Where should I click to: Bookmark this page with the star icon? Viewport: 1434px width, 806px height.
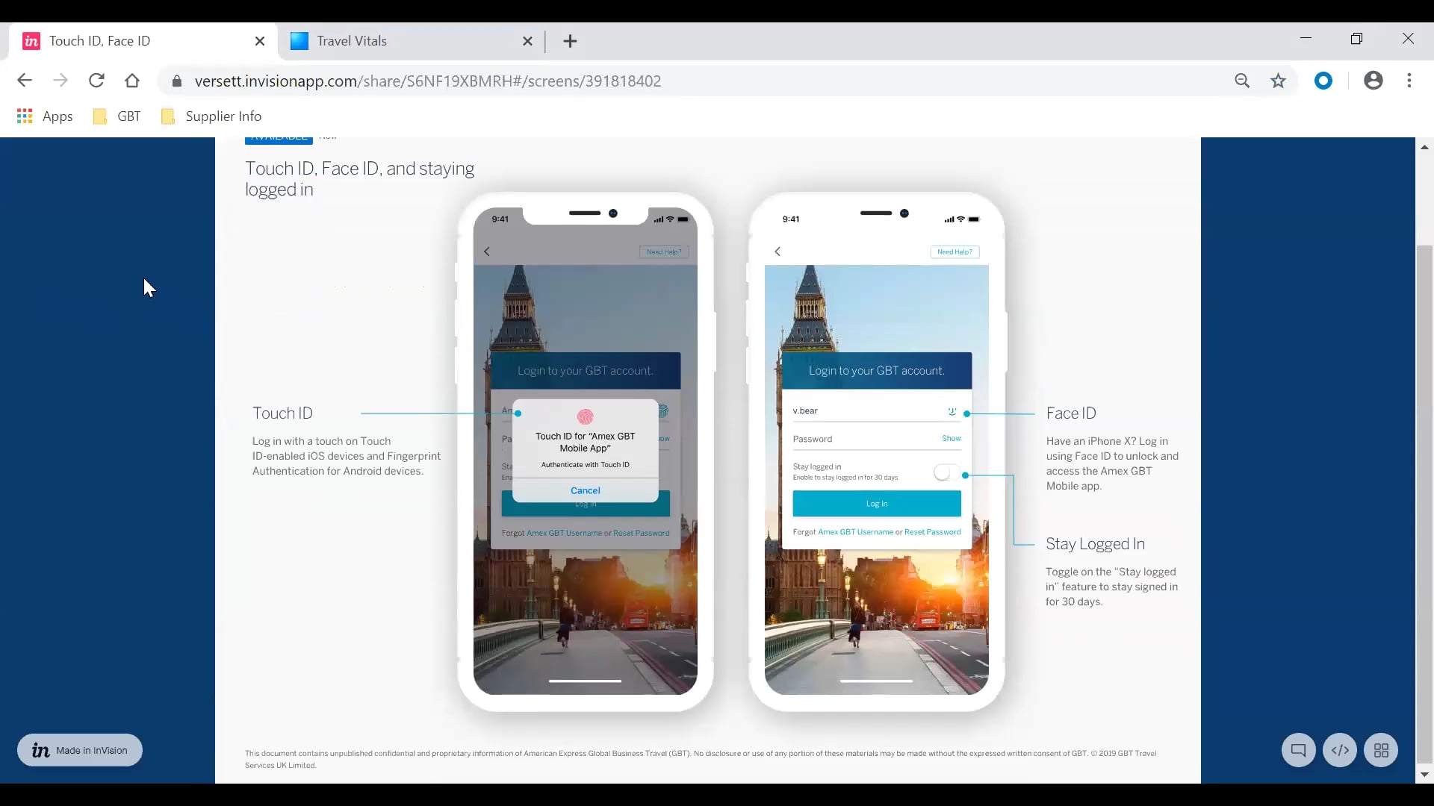click(x=1279, y=81)
